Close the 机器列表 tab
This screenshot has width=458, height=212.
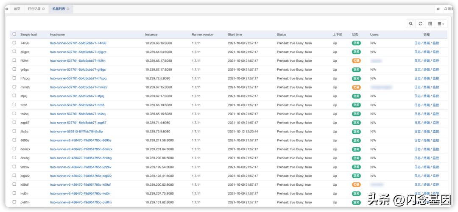tap(68, 9)
